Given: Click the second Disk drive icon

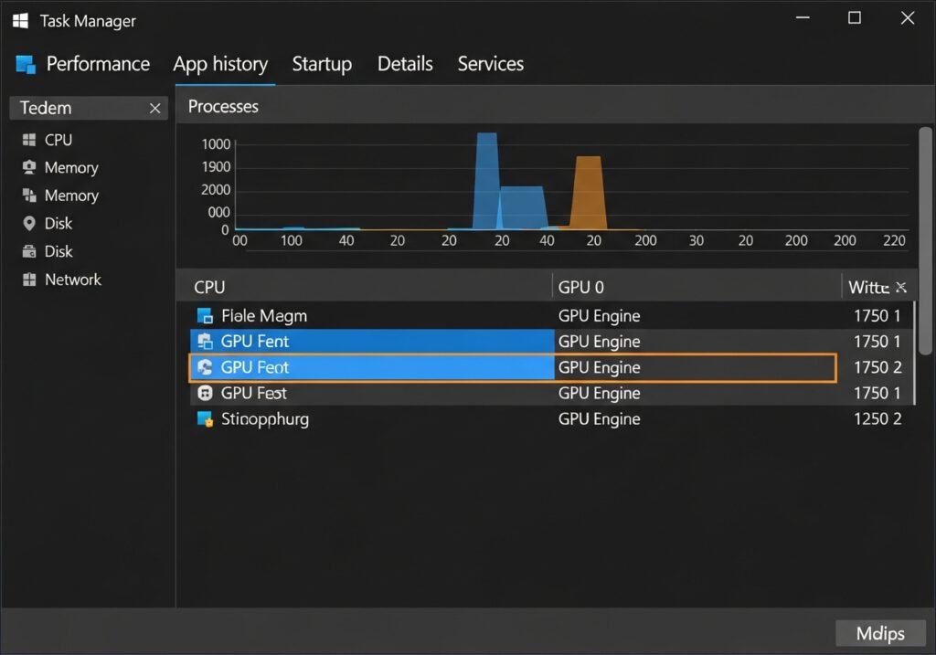Looking at the screenshot, I should (x=28, y=251).
